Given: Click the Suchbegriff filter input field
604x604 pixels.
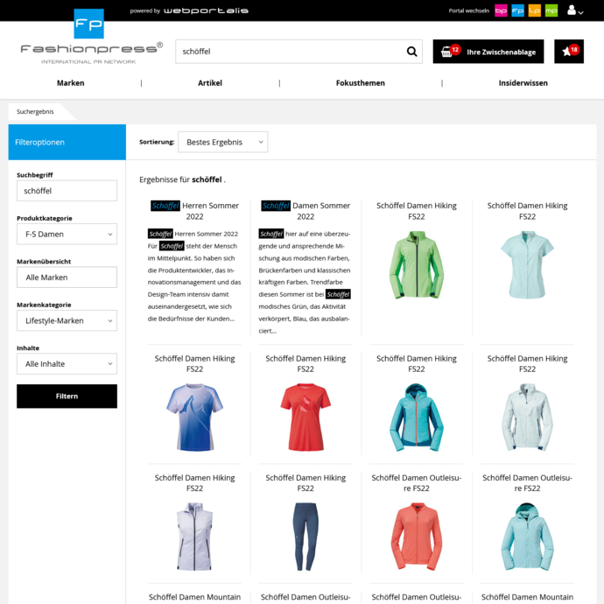Looking at the screenshot, I should 67,191.
